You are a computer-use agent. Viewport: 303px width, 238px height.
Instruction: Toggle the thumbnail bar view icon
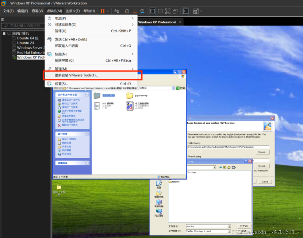coord(160,11)
